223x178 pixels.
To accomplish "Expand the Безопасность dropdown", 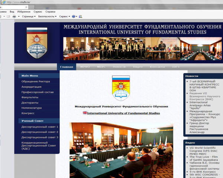I will [x=47, y=16].
